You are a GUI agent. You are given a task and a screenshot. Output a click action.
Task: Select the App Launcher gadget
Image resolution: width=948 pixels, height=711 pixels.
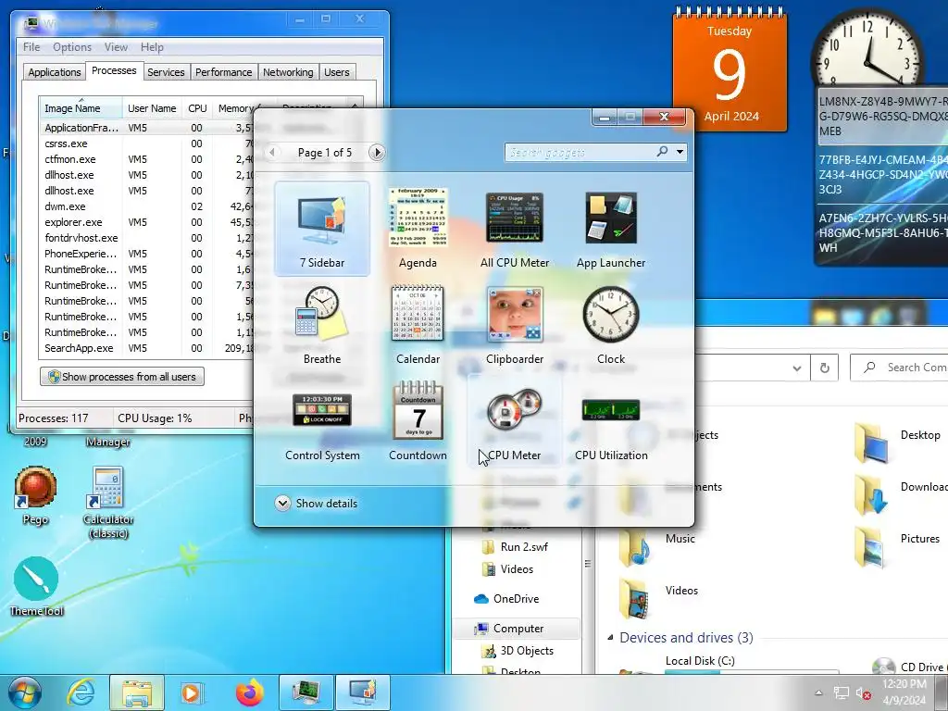611,229
